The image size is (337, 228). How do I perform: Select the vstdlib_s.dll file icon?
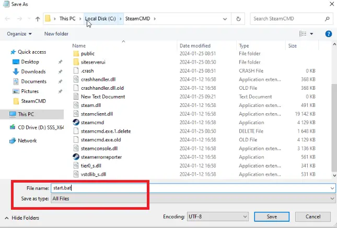click(x=76, y=174)
